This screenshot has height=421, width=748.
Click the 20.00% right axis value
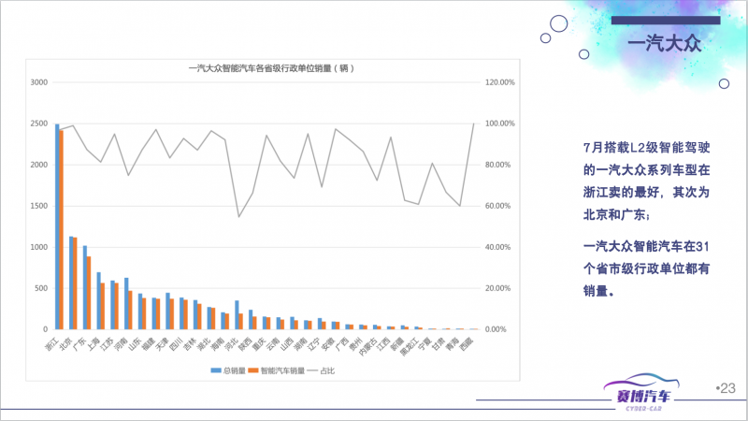pos(498,288)
